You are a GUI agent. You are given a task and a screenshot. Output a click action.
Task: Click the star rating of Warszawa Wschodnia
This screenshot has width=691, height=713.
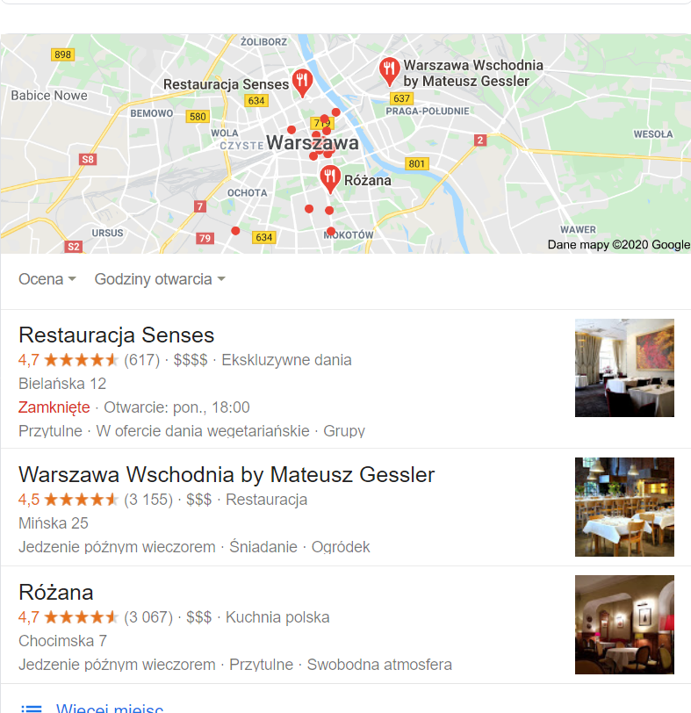[x=81, y=500]
